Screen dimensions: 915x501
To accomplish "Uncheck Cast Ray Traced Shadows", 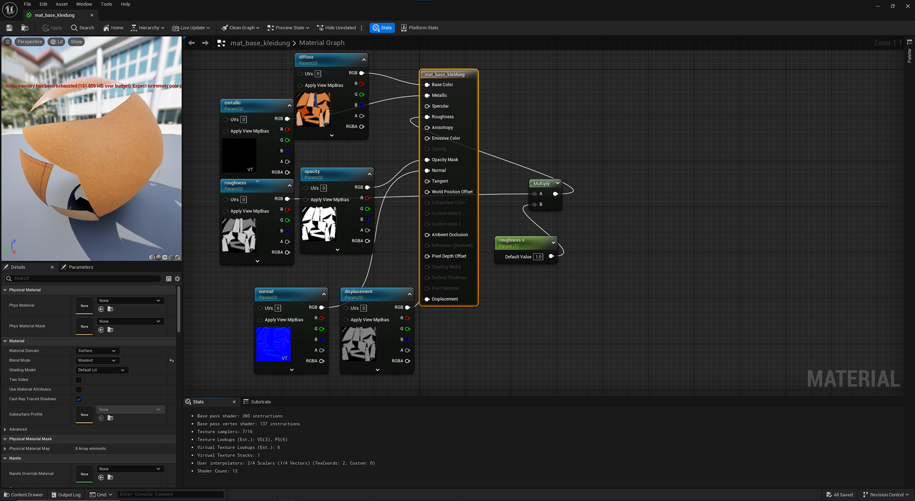I will tap(79, 399).
